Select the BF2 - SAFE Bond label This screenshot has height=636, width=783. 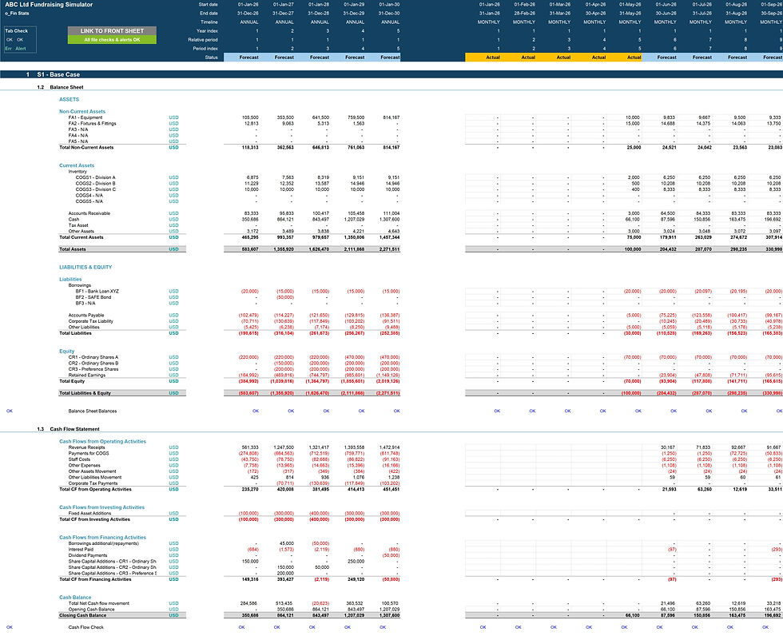click(93, 297)
